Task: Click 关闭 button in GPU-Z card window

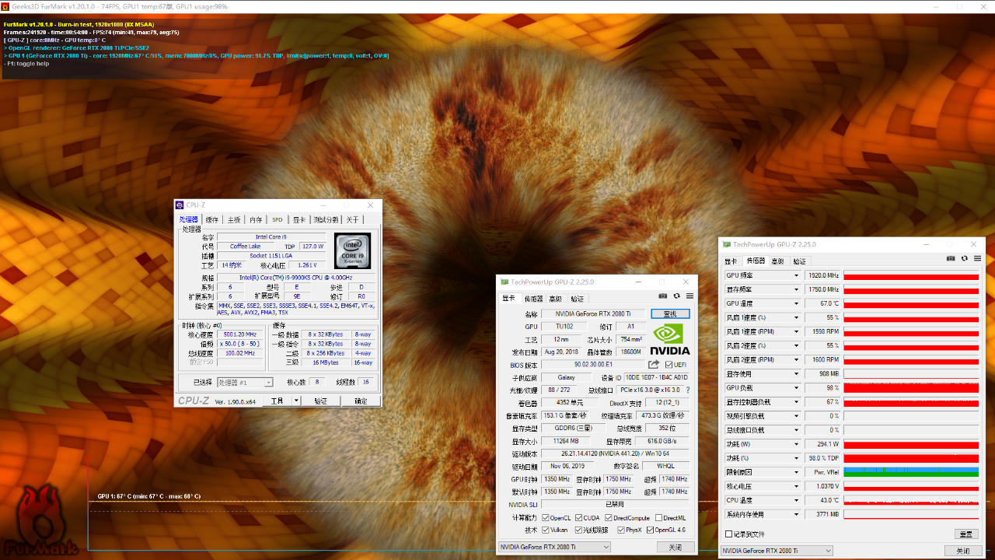Action: (x=675, y=548)
